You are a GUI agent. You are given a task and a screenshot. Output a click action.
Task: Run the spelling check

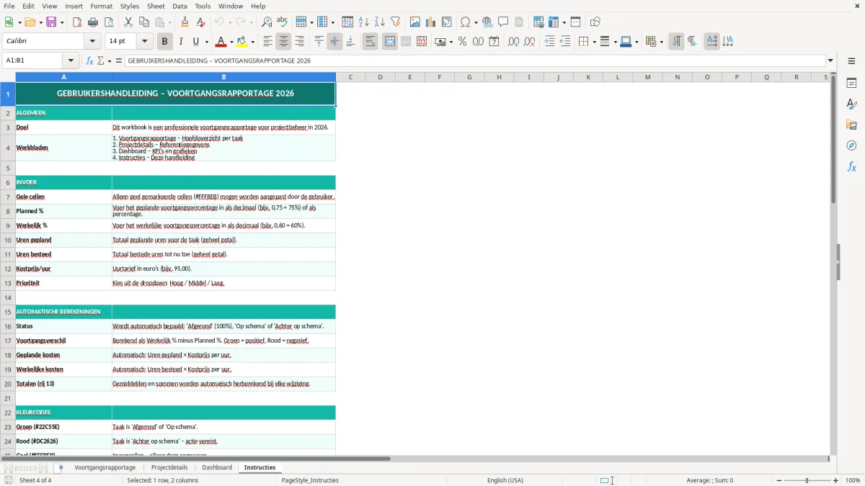click(283, 22)
